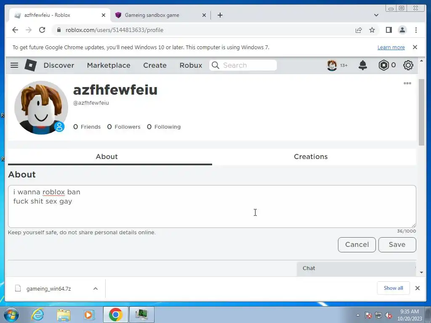Expand the gameing_win64.7z download options arrow
Viewport: 431px width, 323px height.
96,289
